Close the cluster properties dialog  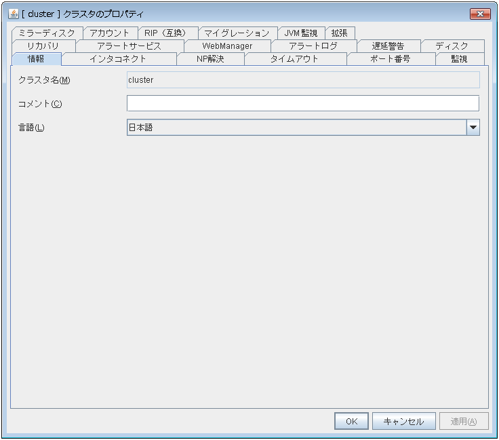click(480, 14)
